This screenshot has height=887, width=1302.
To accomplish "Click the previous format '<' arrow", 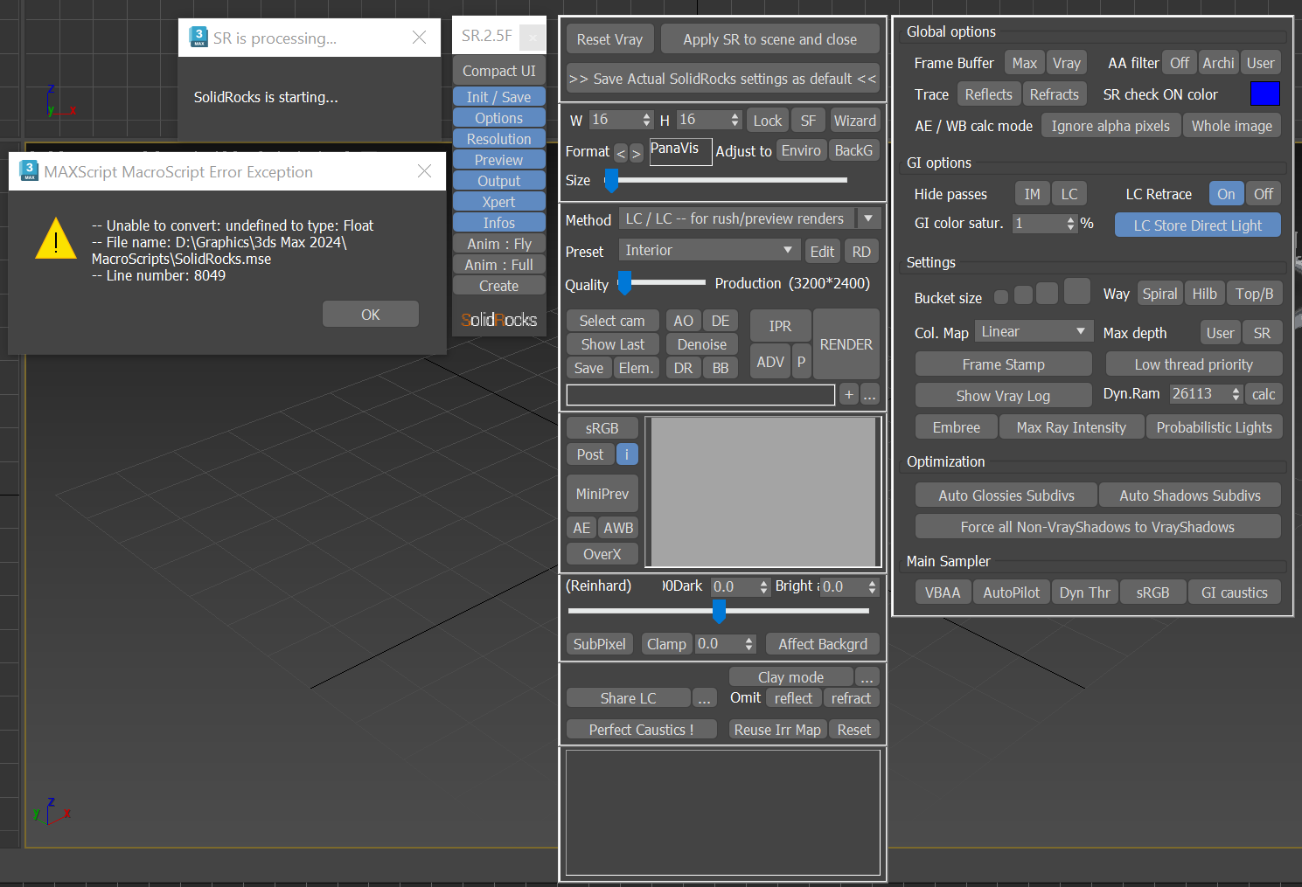I will pos(621,153).
